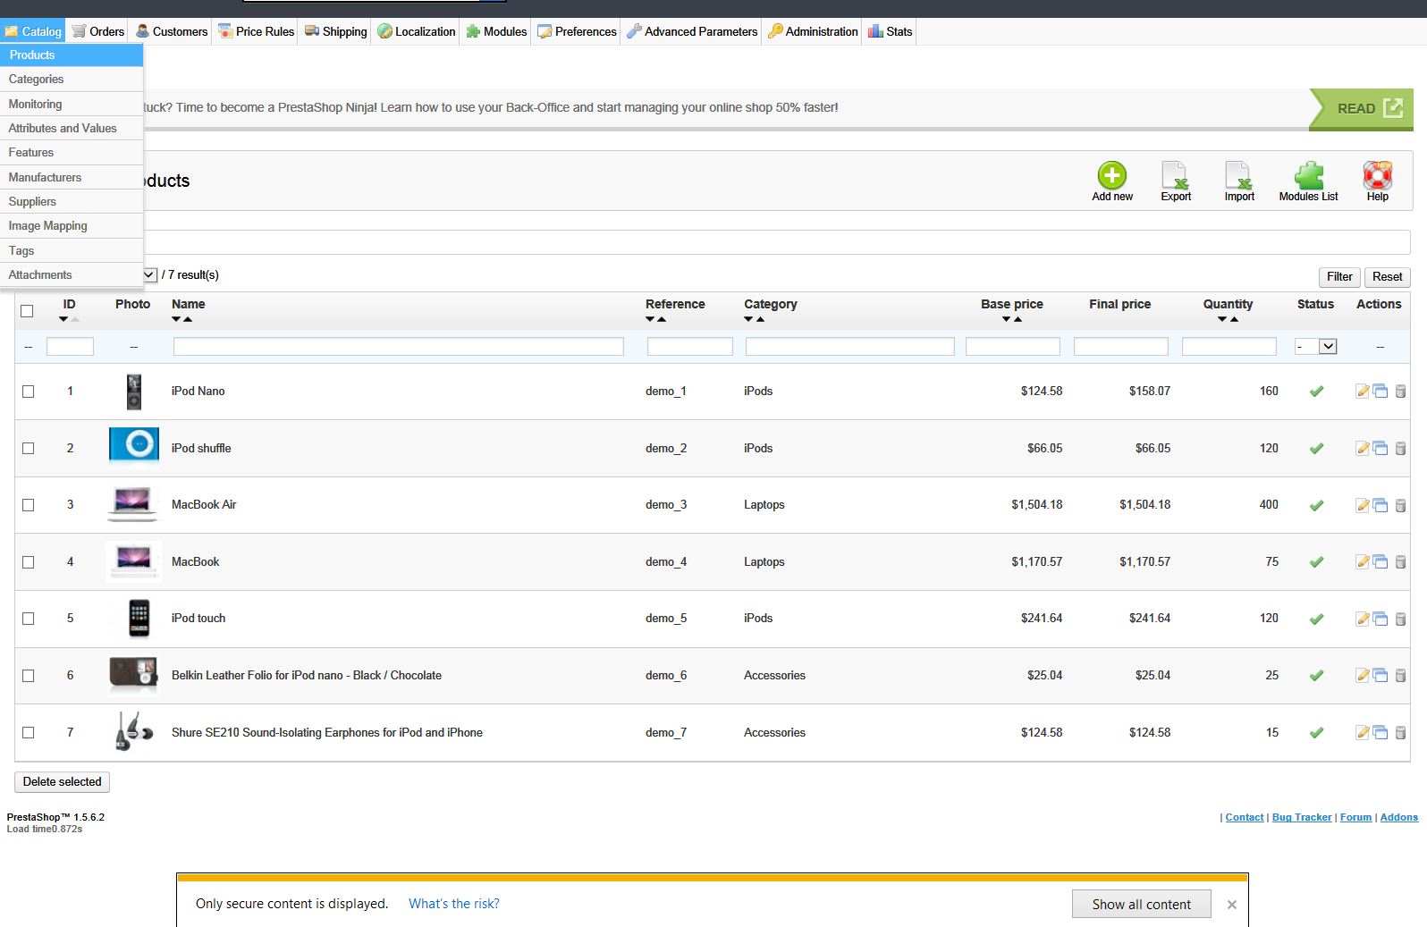Viewport: 1427px width, 927px height.
Task: Click the Reference filter input field
Action: [x=689, y=346]
